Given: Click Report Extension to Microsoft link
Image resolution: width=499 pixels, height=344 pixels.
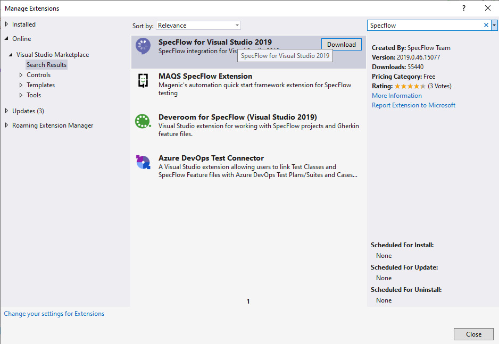Looking at the screenshot, I should 413,105.
